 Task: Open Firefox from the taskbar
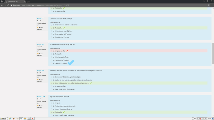(x=14, y=118)
